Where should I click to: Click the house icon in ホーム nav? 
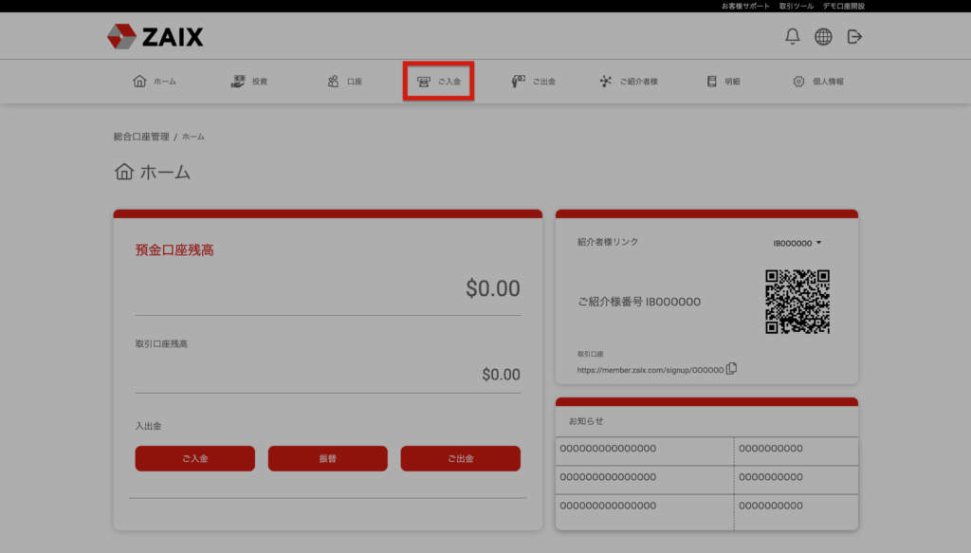(139, 82)
